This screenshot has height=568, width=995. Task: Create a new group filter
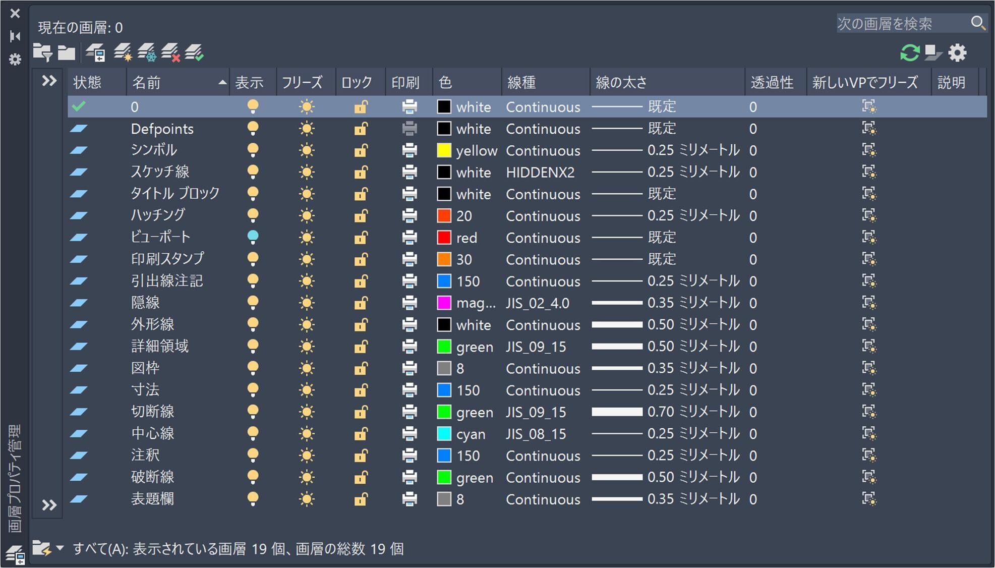(x=66, y=52)
